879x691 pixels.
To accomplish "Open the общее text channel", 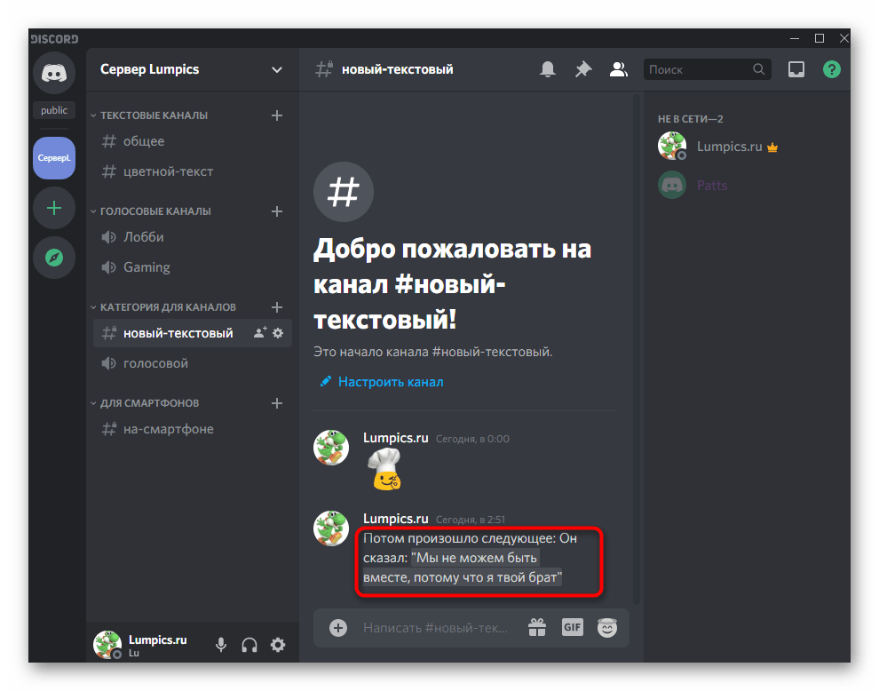I will 193,141.
